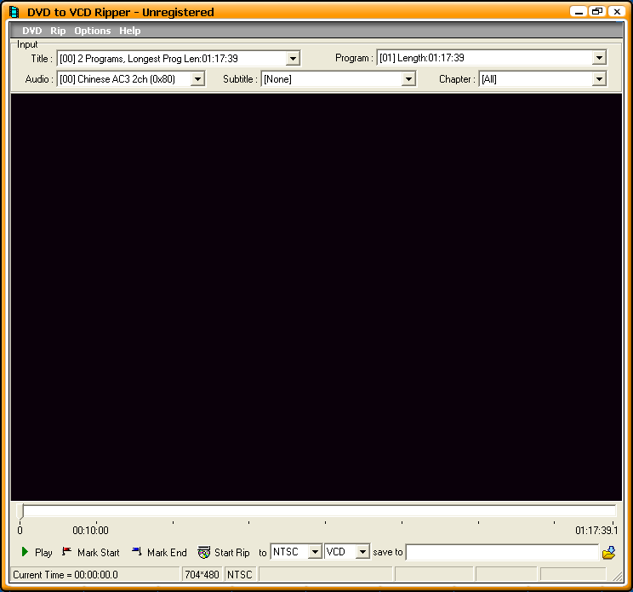Expand the Chapter dropdown
633x592 pixels.
599,79
